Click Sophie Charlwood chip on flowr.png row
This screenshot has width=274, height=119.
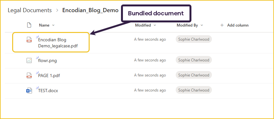pyautogui.click(x=194, y=60)
